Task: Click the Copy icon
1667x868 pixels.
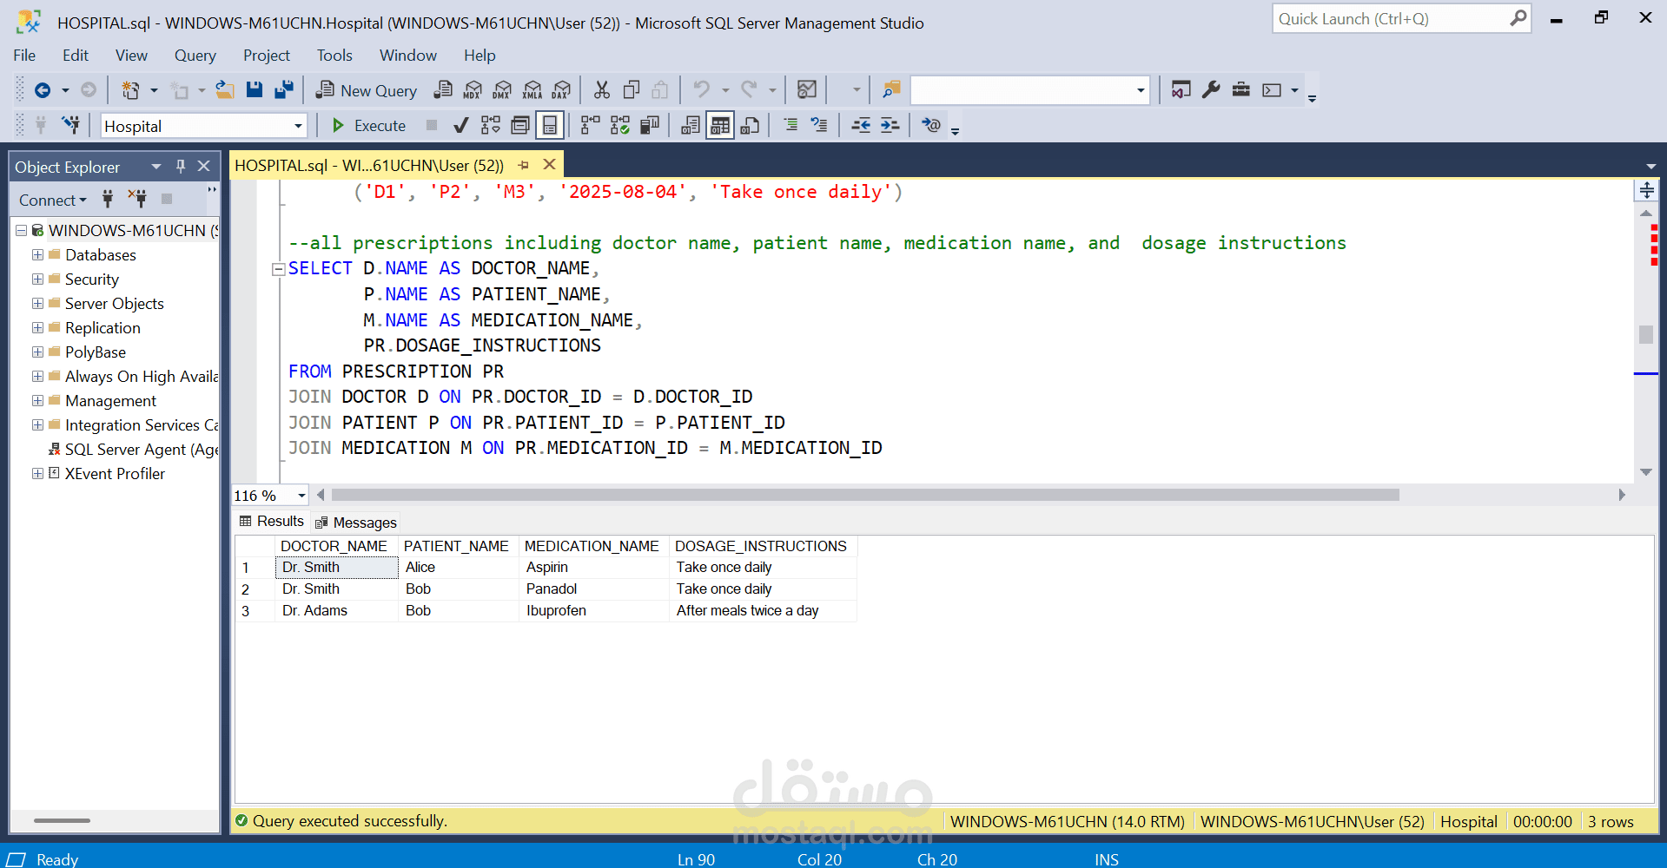Action: coord(632,89)
